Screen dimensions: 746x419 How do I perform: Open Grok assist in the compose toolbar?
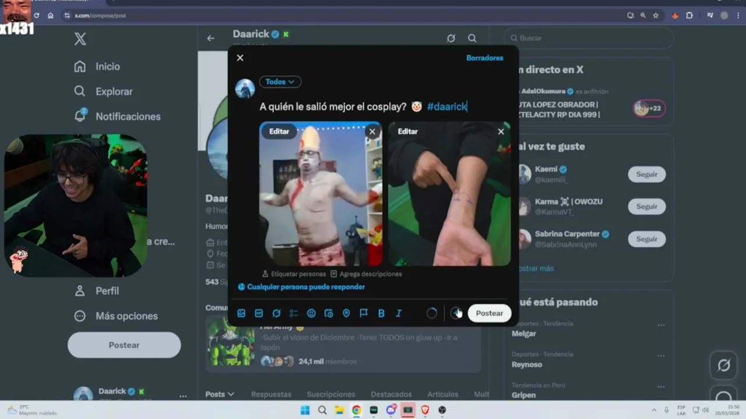276,313
